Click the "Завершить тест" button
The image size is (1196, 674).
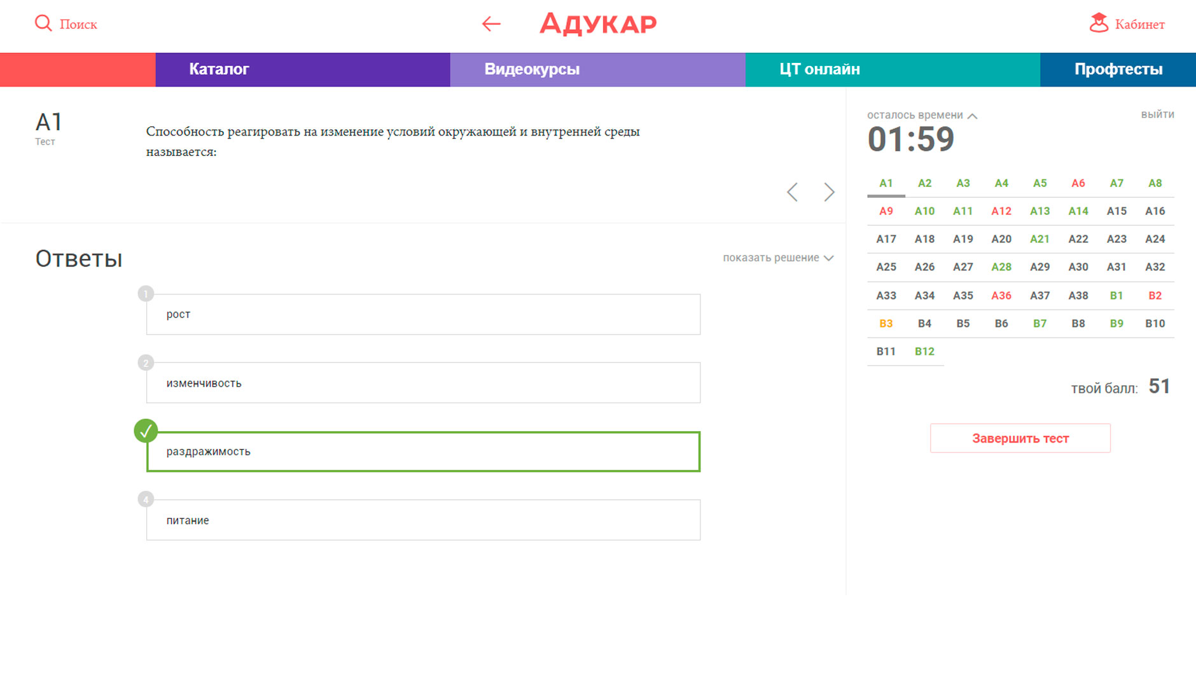[x=1020, y=438]
